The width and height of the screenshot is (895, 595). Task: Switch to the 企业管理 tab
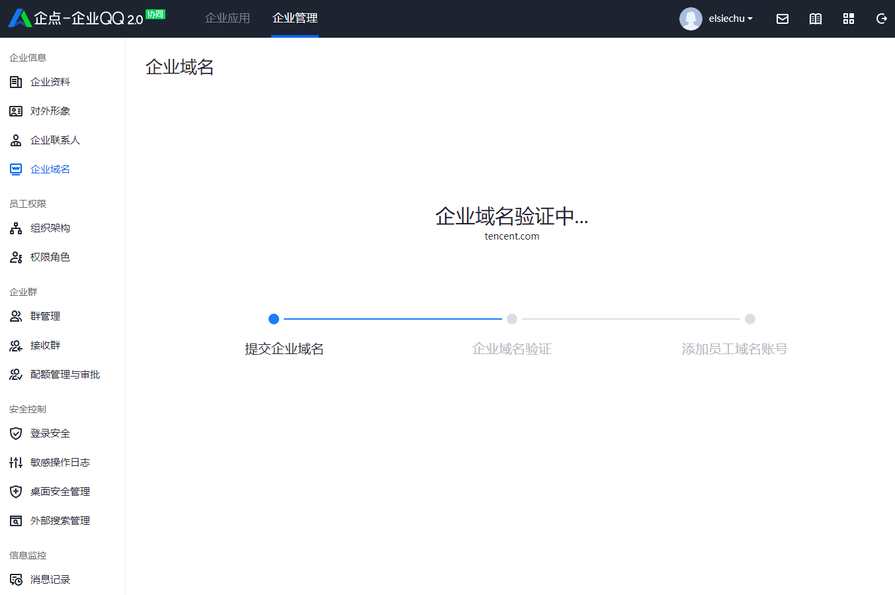(x=294, y=19)
